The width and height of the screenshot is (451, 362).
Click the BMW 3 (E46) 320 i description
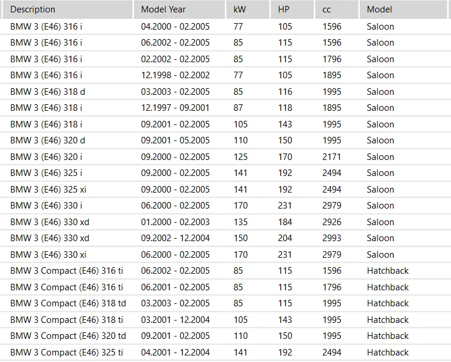46,156
